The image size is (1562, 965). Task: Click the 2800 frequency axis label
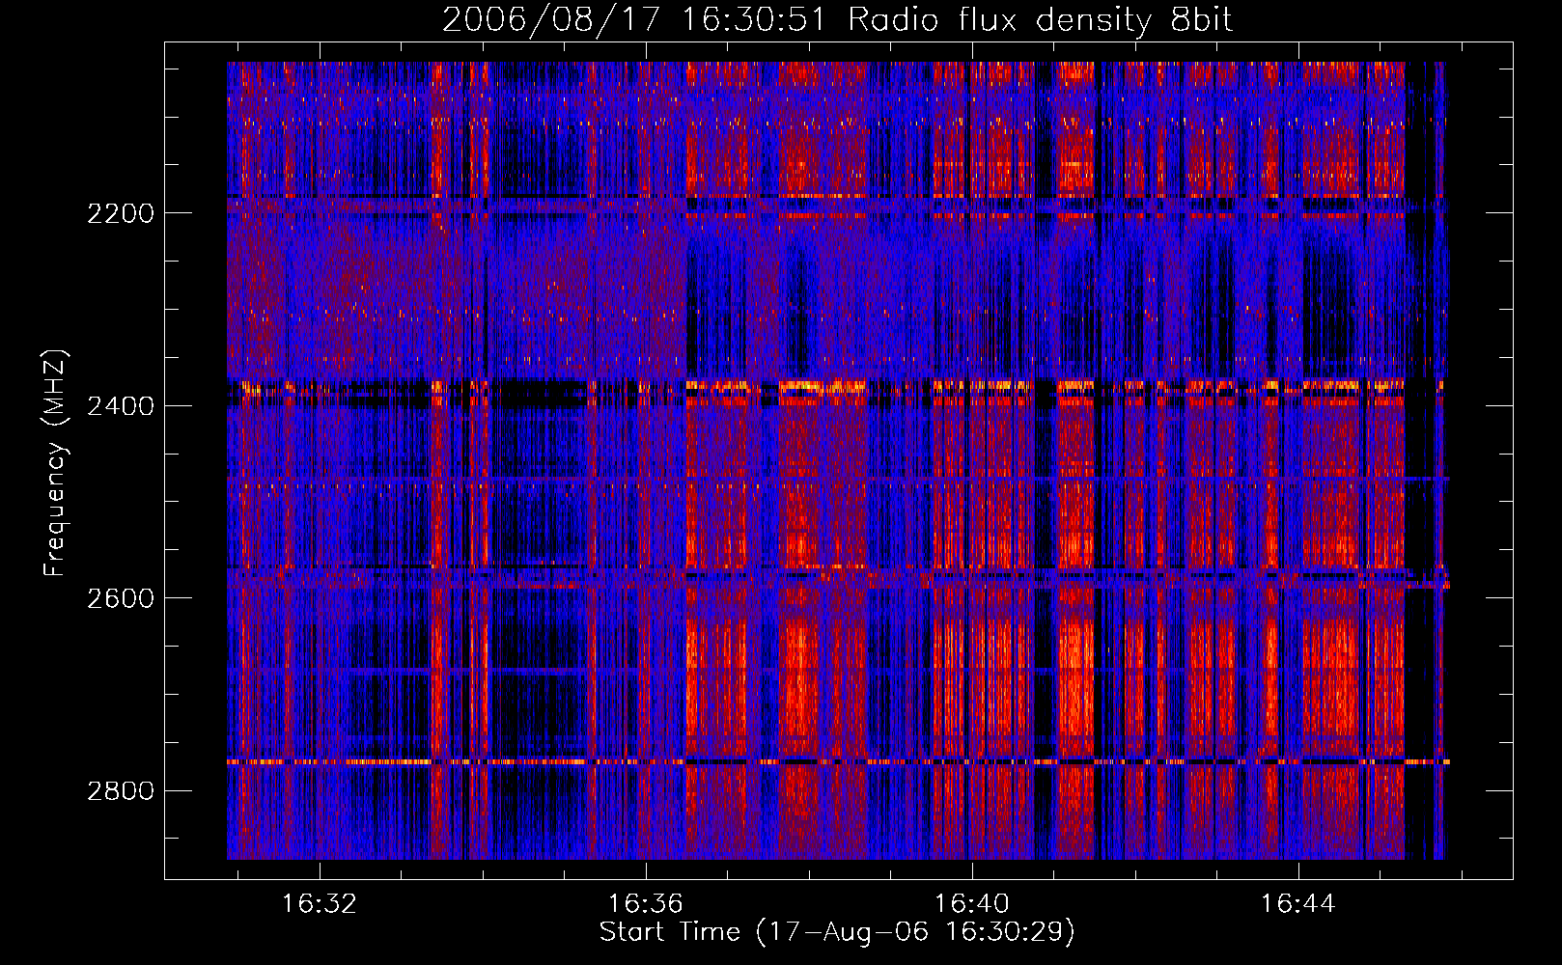tap(121, 791)
